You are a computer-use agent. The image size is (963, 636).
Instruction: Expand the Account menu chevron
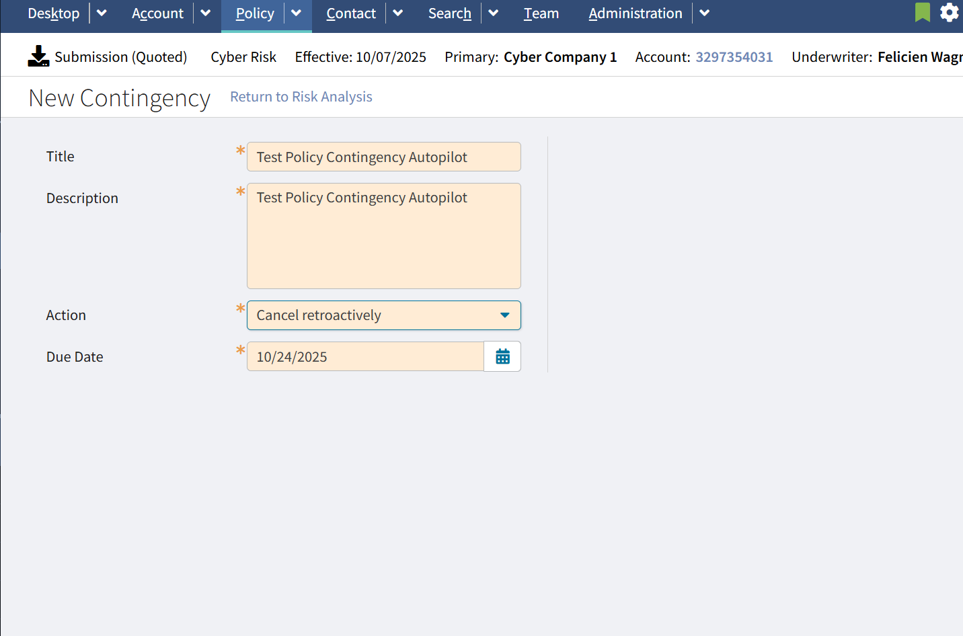[x=205, y=13]
